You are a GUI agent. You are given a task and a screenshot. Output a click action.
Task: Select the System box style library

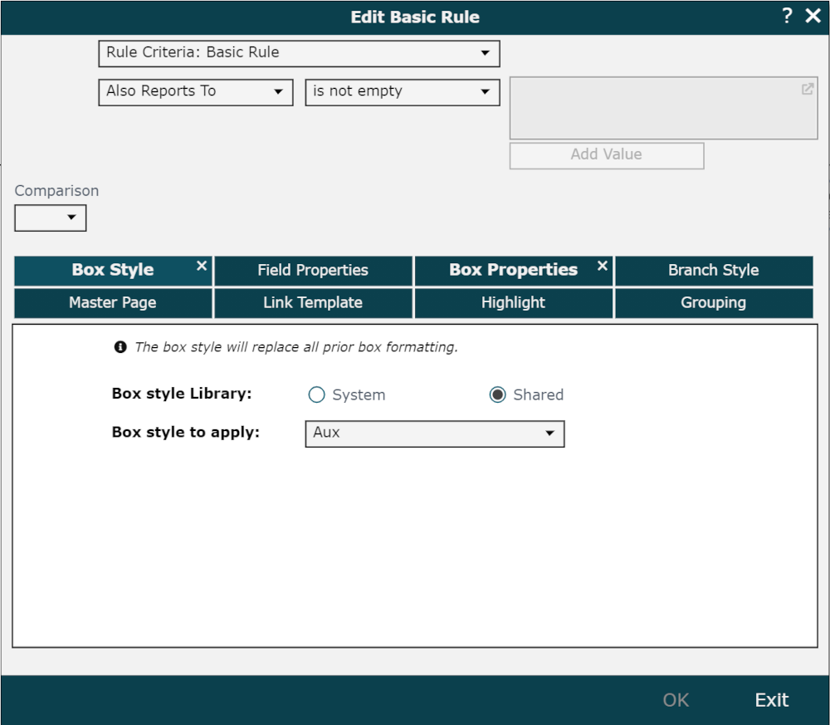pyautogui.click(x=316, y=395)
